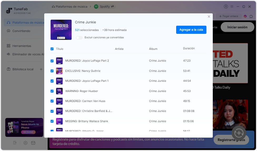Click the Eliminador de voces waveform icon
This screenshot has width=257, height=151.
tap(8, 54)
